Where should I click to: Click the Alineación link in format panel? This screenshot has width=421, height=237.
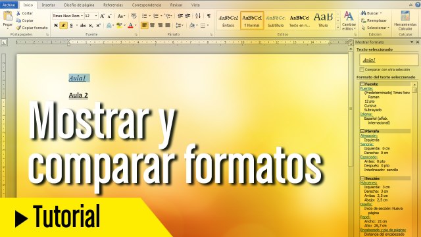(x=368, y=136)
